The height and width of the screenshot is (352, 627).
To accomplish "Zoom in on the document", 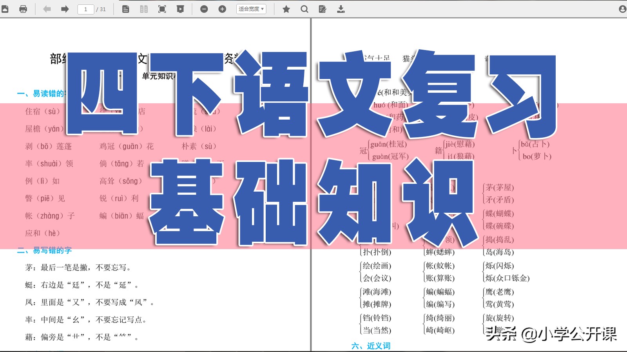I will tap(222, 9).
